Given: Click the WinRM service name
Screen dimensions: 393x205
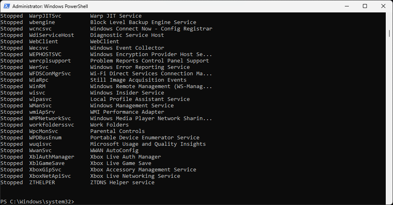Looking at the screenshot, I should click(x=37, y=86).
